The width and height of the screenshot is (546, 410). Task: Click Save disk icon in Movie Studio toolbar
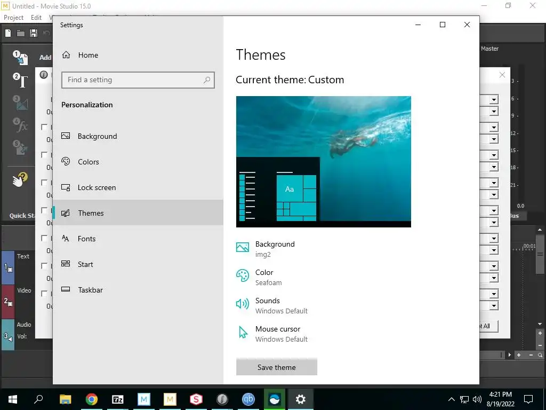coord(34,33)
